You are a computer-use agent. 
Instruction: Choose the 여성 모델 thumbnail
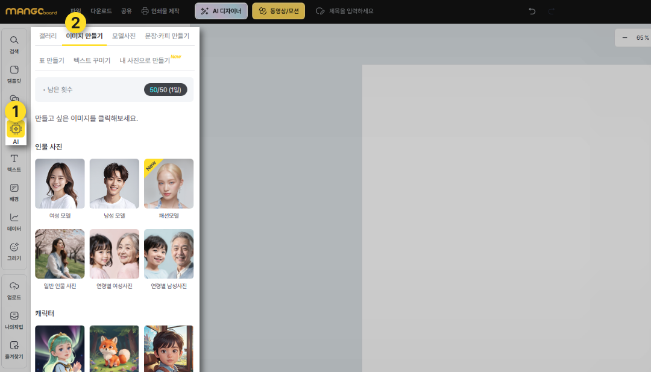point(60,184)
